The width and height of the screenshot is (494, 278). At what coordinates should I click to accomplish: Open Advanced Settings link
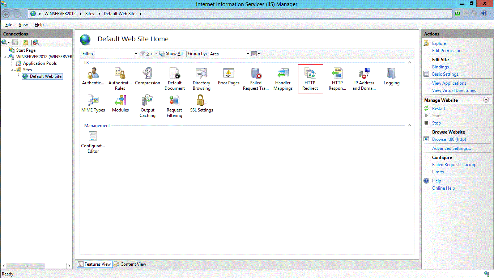tap(451, 148)
